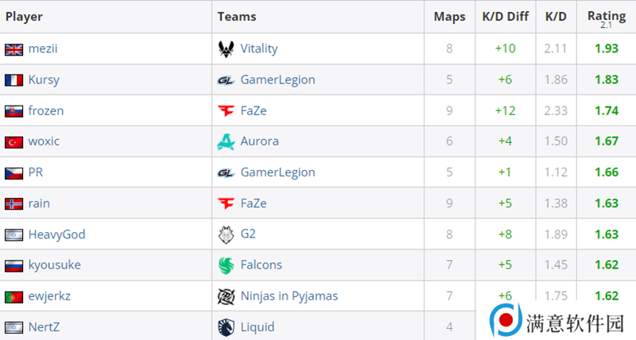
Task: Open kyousuke player profile link
Action: point(54,265)
